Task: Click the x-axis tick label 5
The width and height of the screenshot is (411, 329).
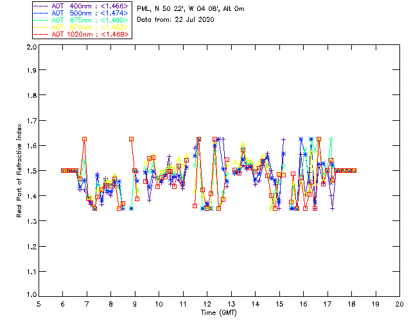Action: [x=39, y=304]
